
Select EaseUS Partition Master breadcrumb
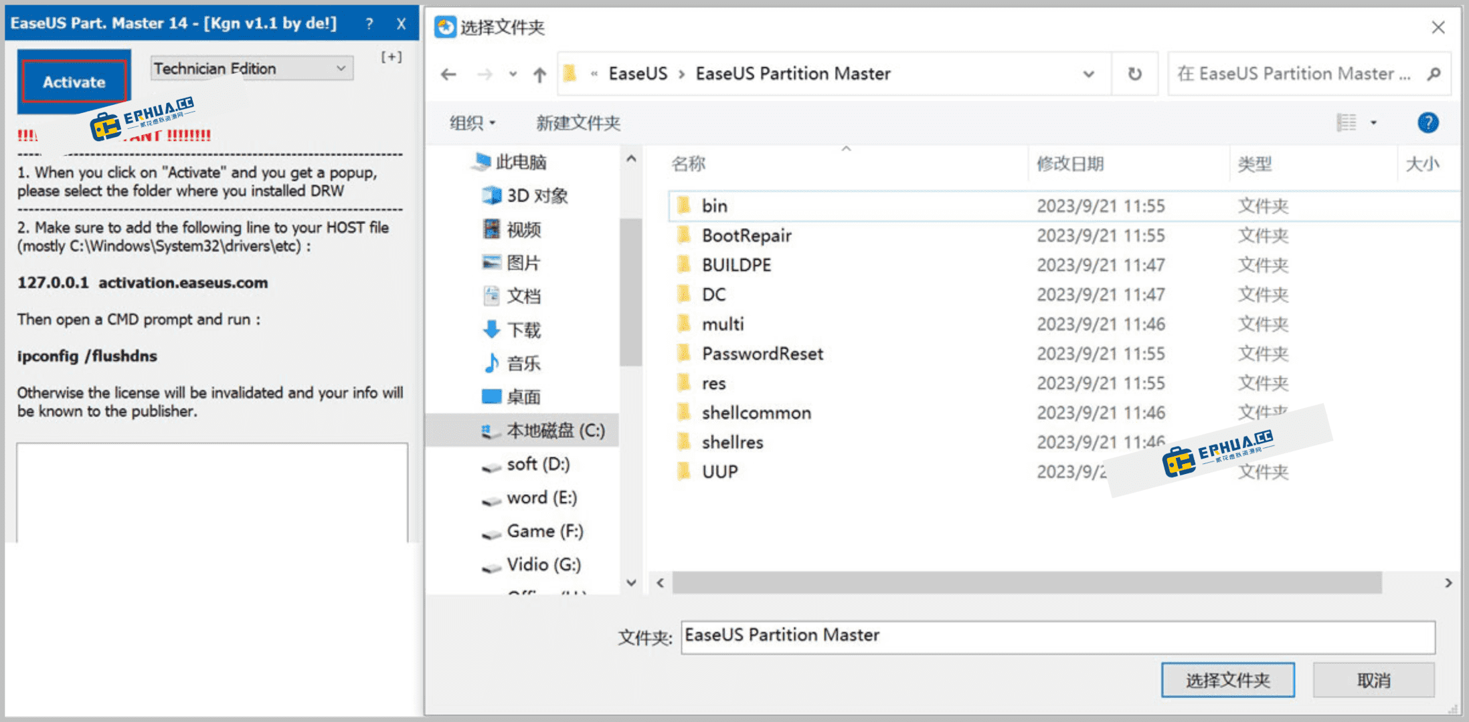click(x=793, y=74)
